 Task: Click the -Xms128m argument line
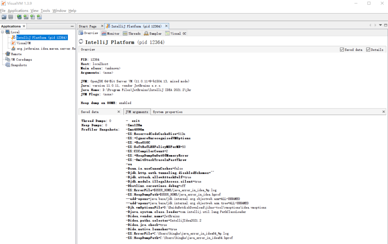(134, 125)
